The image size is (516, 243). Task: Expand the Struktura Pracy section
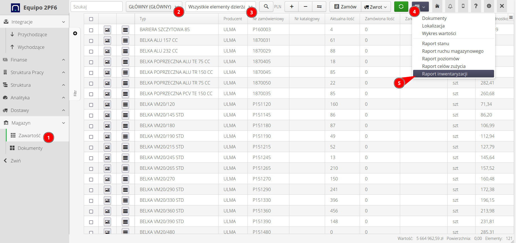(x=34, y=72)
